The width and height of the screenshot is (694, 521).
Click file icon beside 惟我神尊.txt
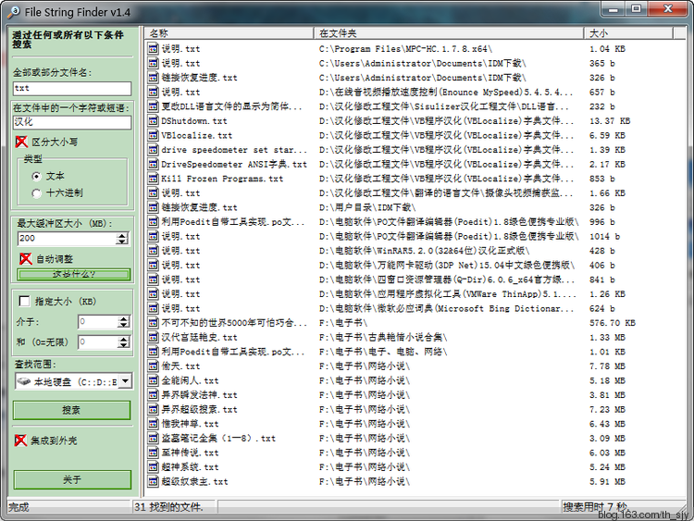[153, 424]
